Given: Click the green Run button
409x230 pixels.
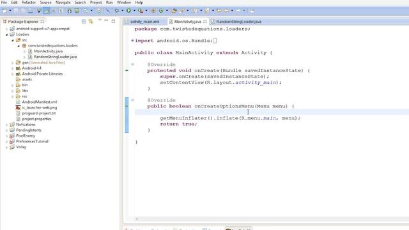Looking at the screenshot, I should [x=128, y=11].
